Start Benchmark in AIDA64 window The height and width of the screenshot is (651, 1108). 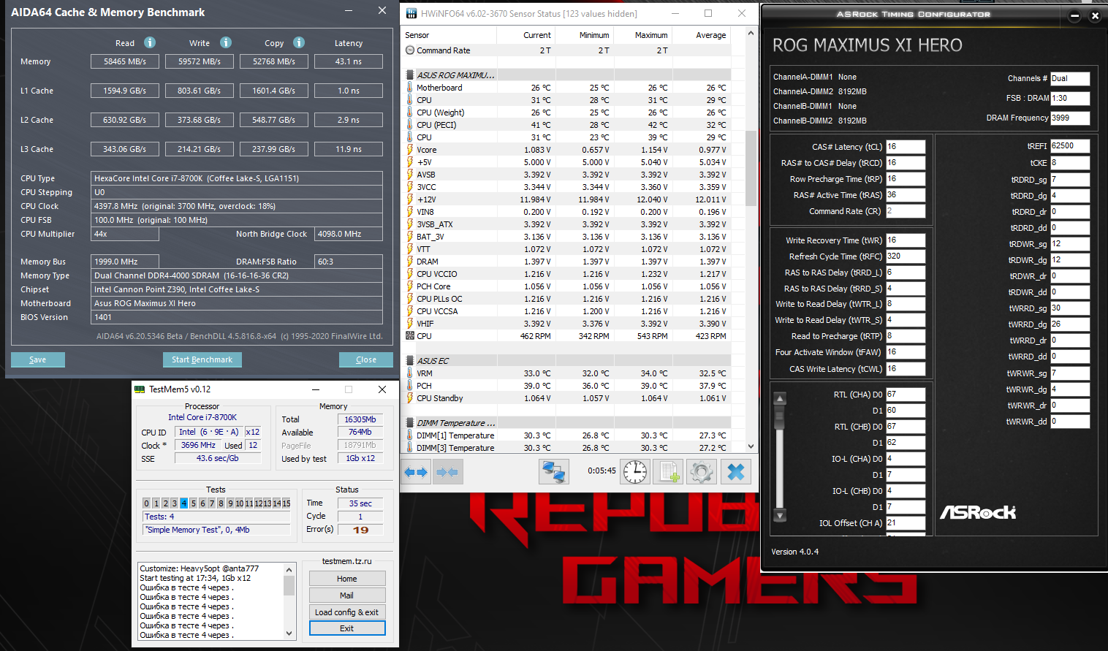click(202, 359)
